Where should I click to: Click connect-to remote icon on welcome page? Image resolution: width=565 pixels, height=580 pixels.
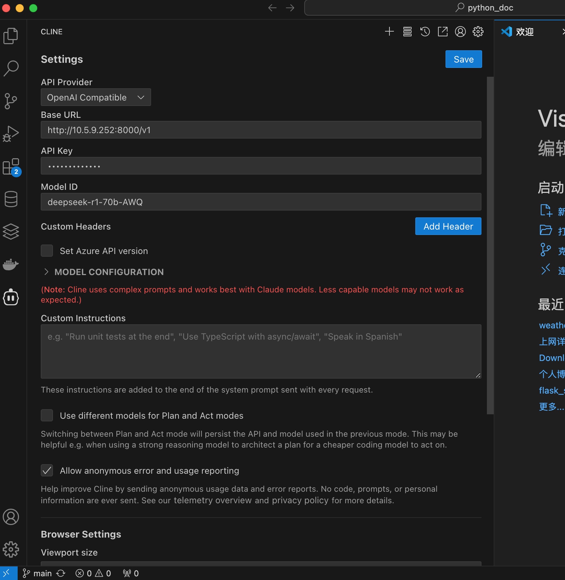[x=546, y=269]
